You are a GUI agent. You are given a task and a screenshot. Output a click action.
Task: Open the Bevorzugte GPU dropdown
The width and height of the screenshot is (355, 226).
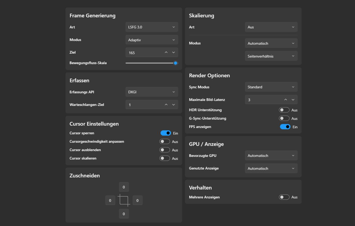tap(271, 156)
